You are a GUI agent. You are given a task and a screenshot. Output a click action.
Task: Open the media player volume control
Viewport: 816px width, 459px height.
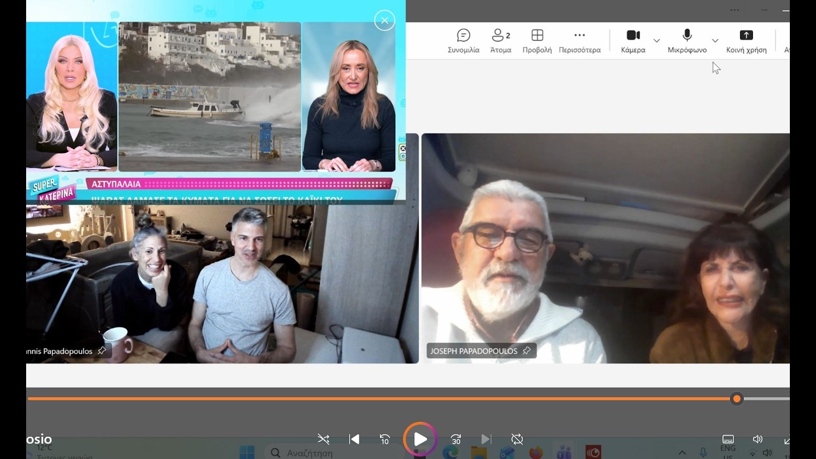pos(757,439)
